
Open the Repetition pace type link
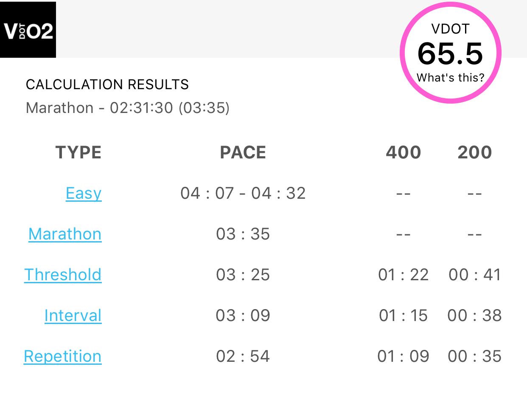pos(63,356)
